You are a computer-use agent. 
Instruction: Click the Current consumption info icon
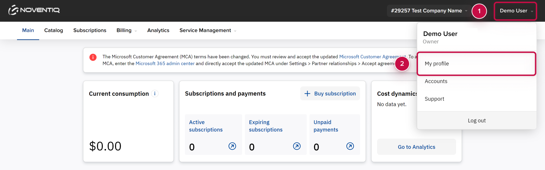click(155, 94)
